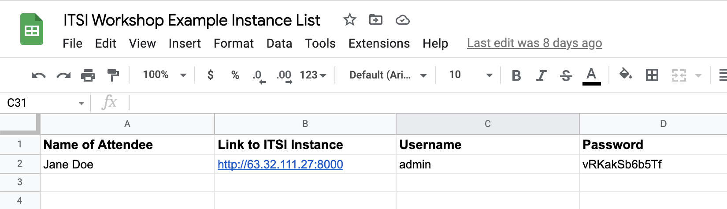Open the font size 10 dropdown
The height and width of the screenshot is (209, 727).
(x=470, y=75)
